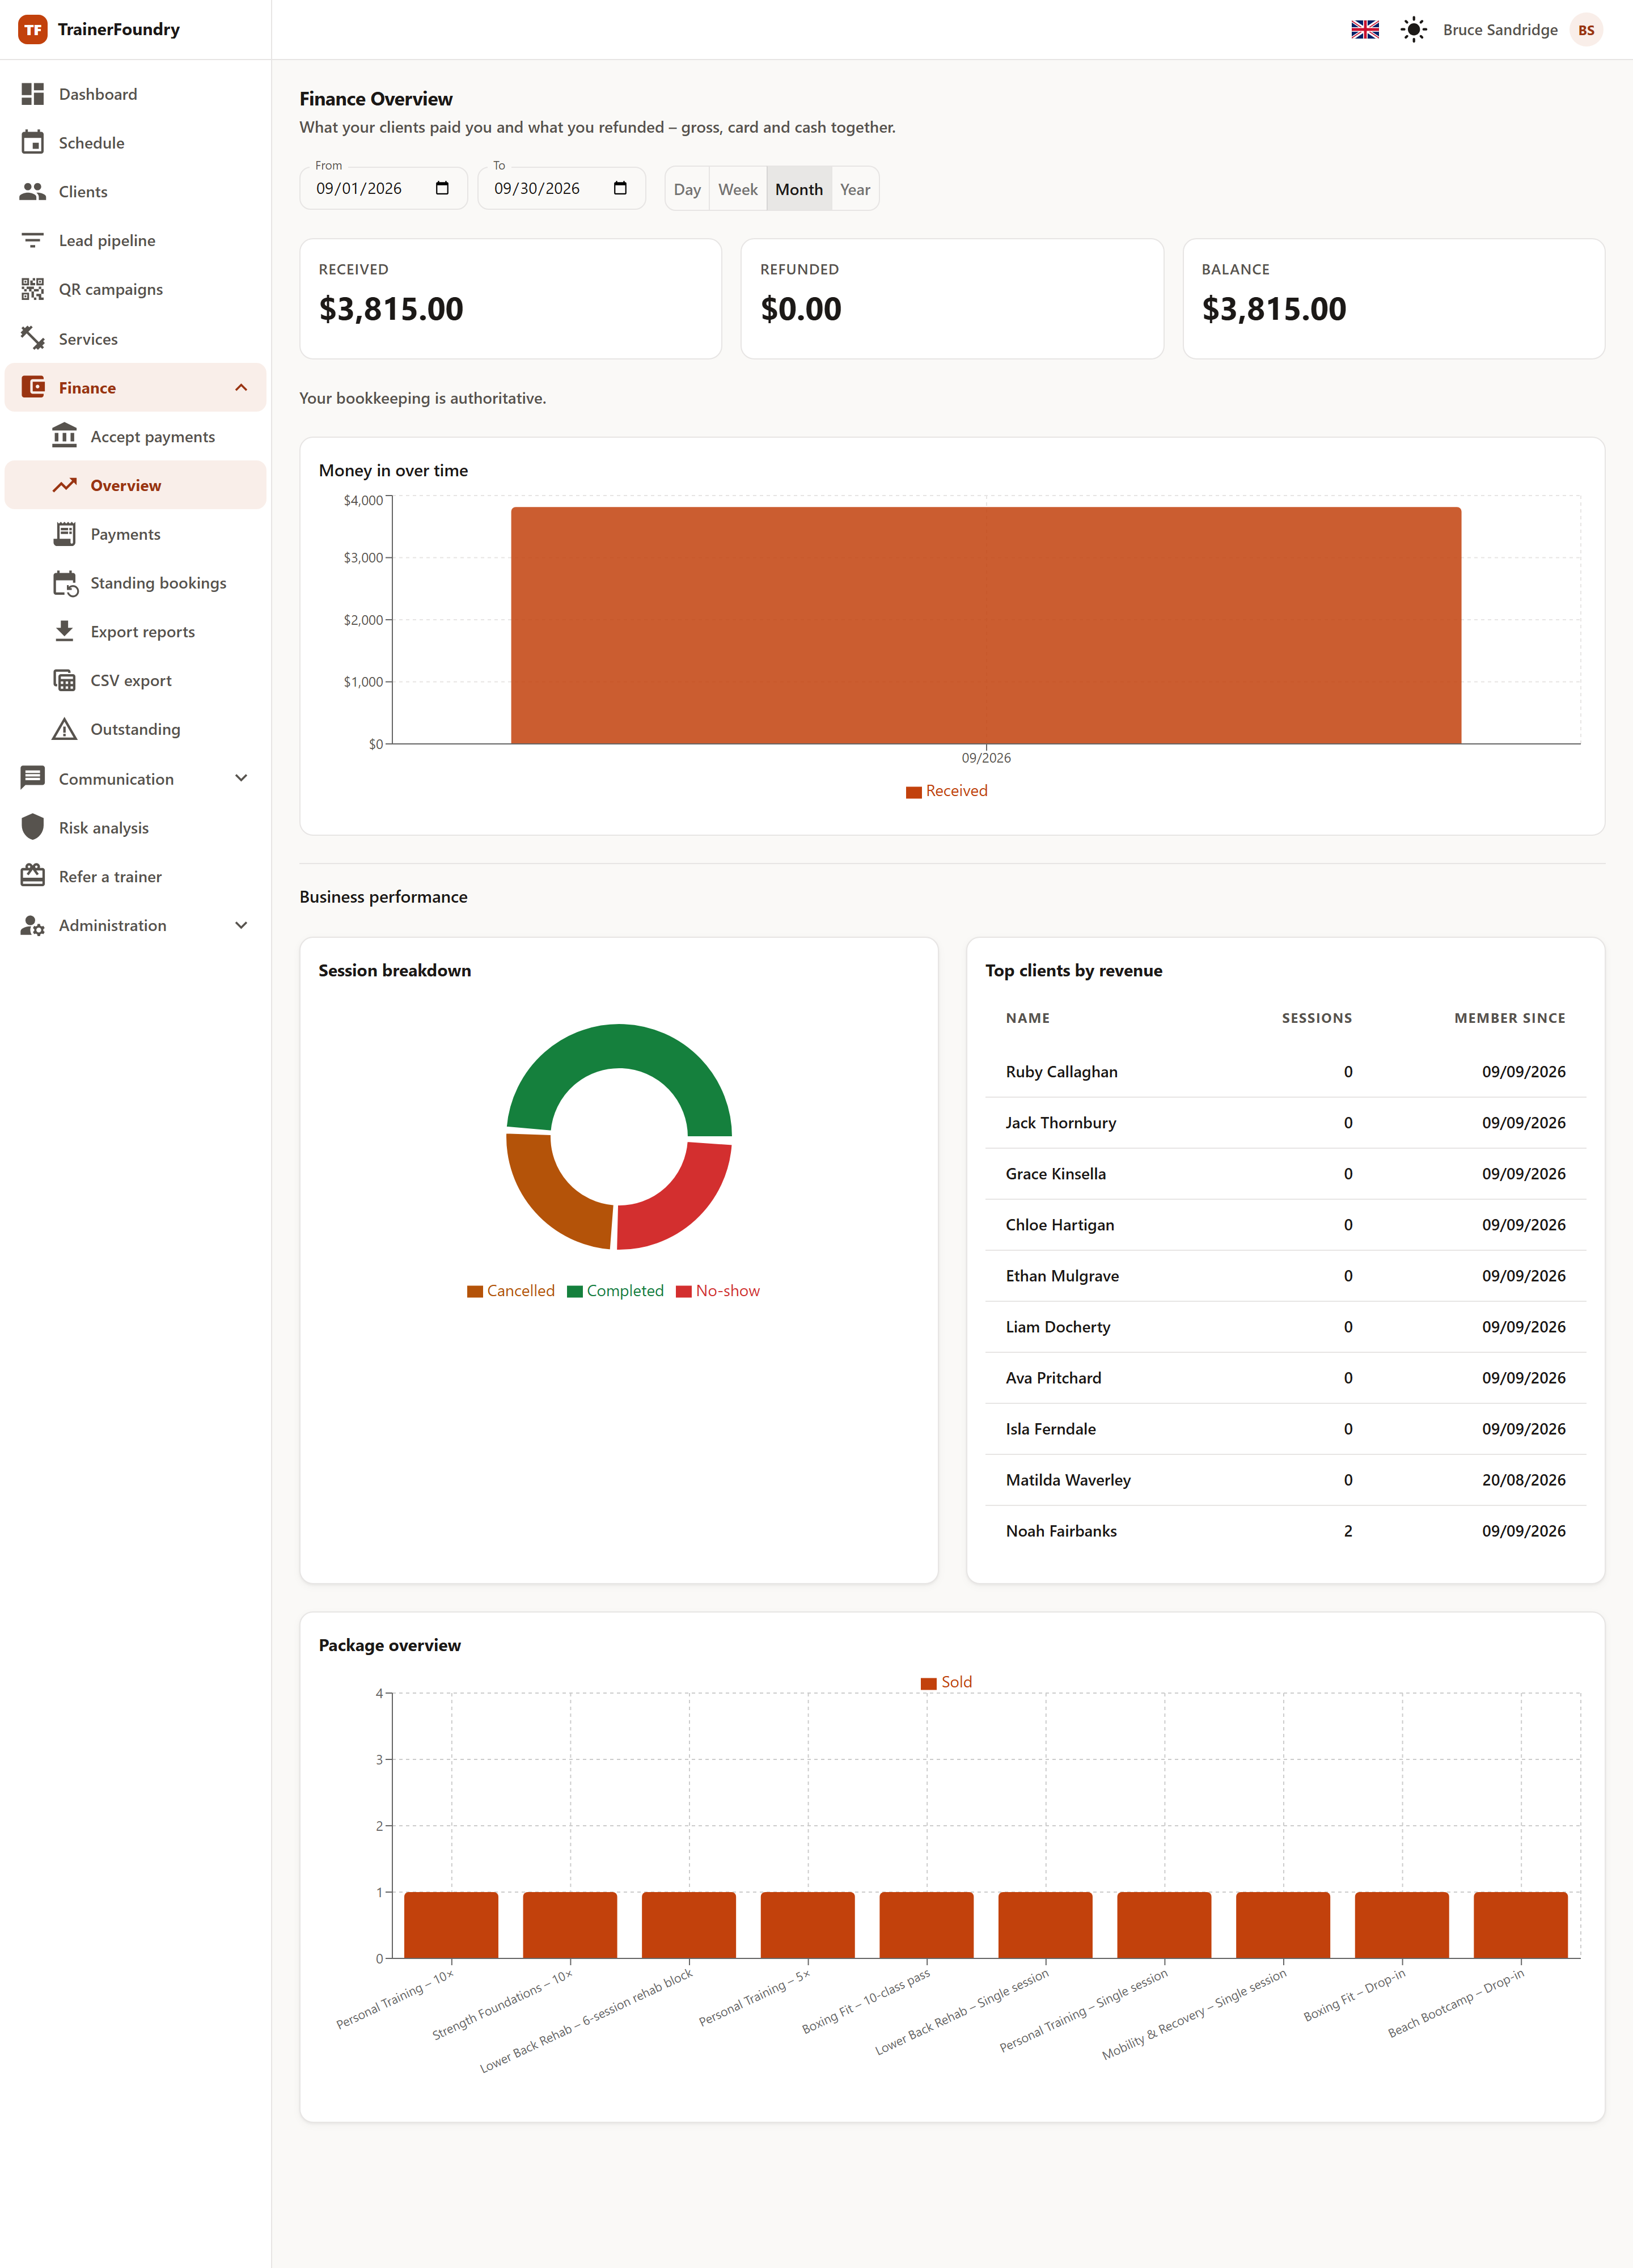1633x2268 pixels.
Task: Open QR campaigns icon
Action: [x=33, y=289]
